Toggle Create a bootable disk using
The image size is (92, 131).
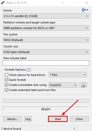pyautogui.click(x=6, y=85)
